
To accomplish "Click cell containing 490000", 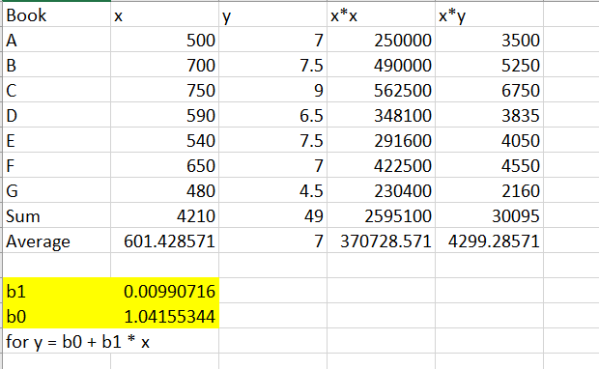I will [x=381, y=65].
